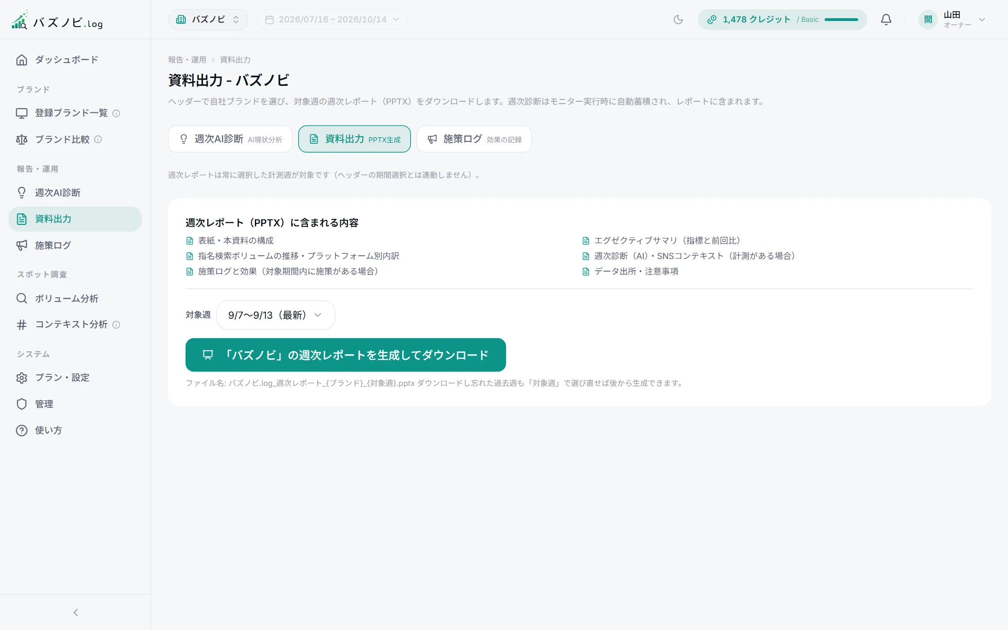This screenshot has width=1008, height=630.
Task: Click the 資料出力 breadcrumb text
Action: click(235, 60)
